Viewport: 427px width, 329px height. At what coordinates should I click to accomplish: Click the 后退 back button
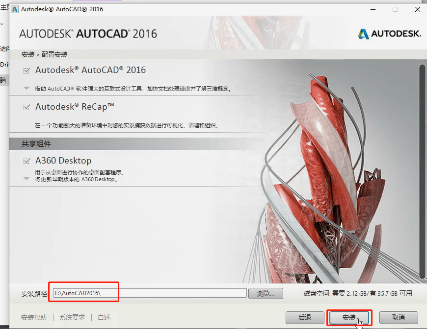[x=305, y=318]
